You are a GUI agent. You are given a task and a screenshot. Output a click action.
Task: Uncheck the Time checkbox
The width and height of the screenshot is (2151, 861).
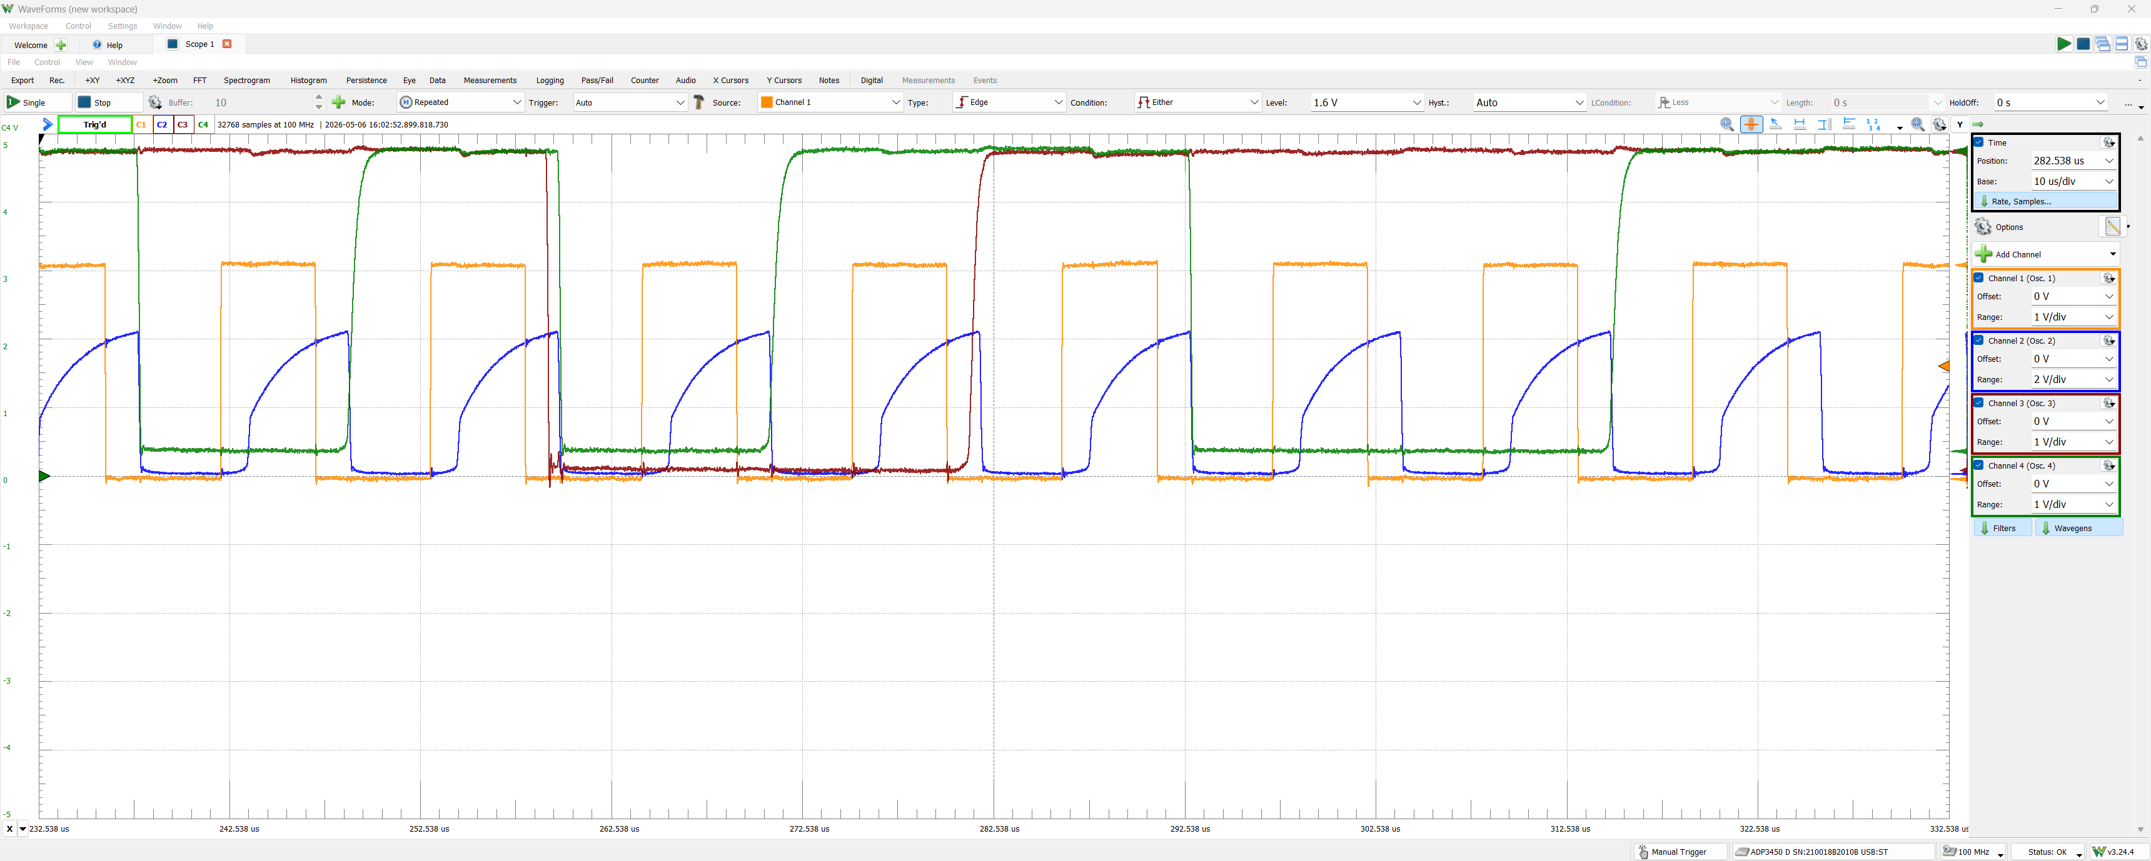pos(1979,142)
